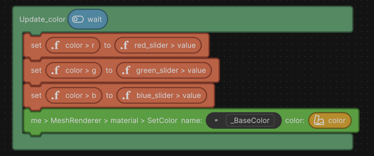Click the Update_color block label
This screenshot has height=156, width=374.
pos(42,19)
